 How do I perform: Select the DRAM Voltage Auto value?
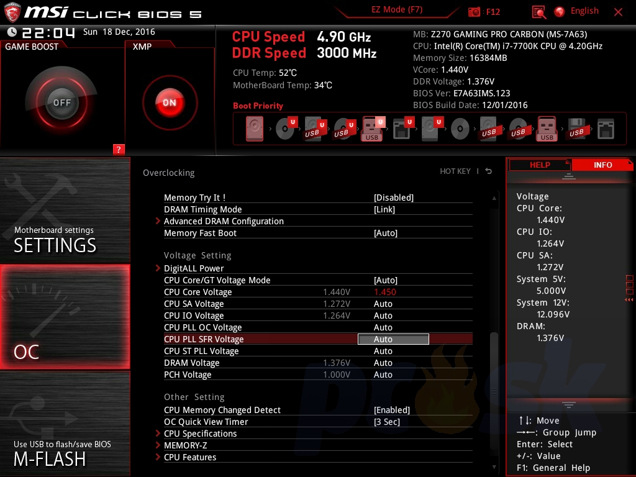click(x=383, y=363)
